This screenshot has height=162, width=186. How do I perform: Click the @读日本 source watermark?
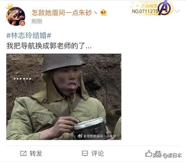pyautogui.click(x=172, y=155)
